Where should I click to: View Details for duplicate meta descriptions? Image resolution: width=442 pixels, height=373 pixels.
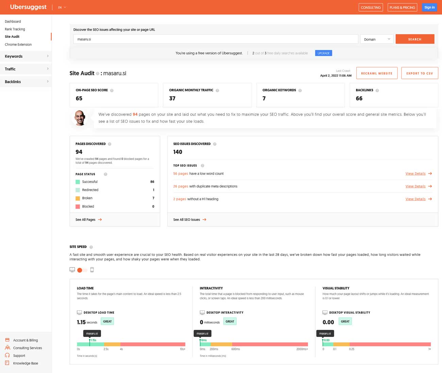[415, 186]
